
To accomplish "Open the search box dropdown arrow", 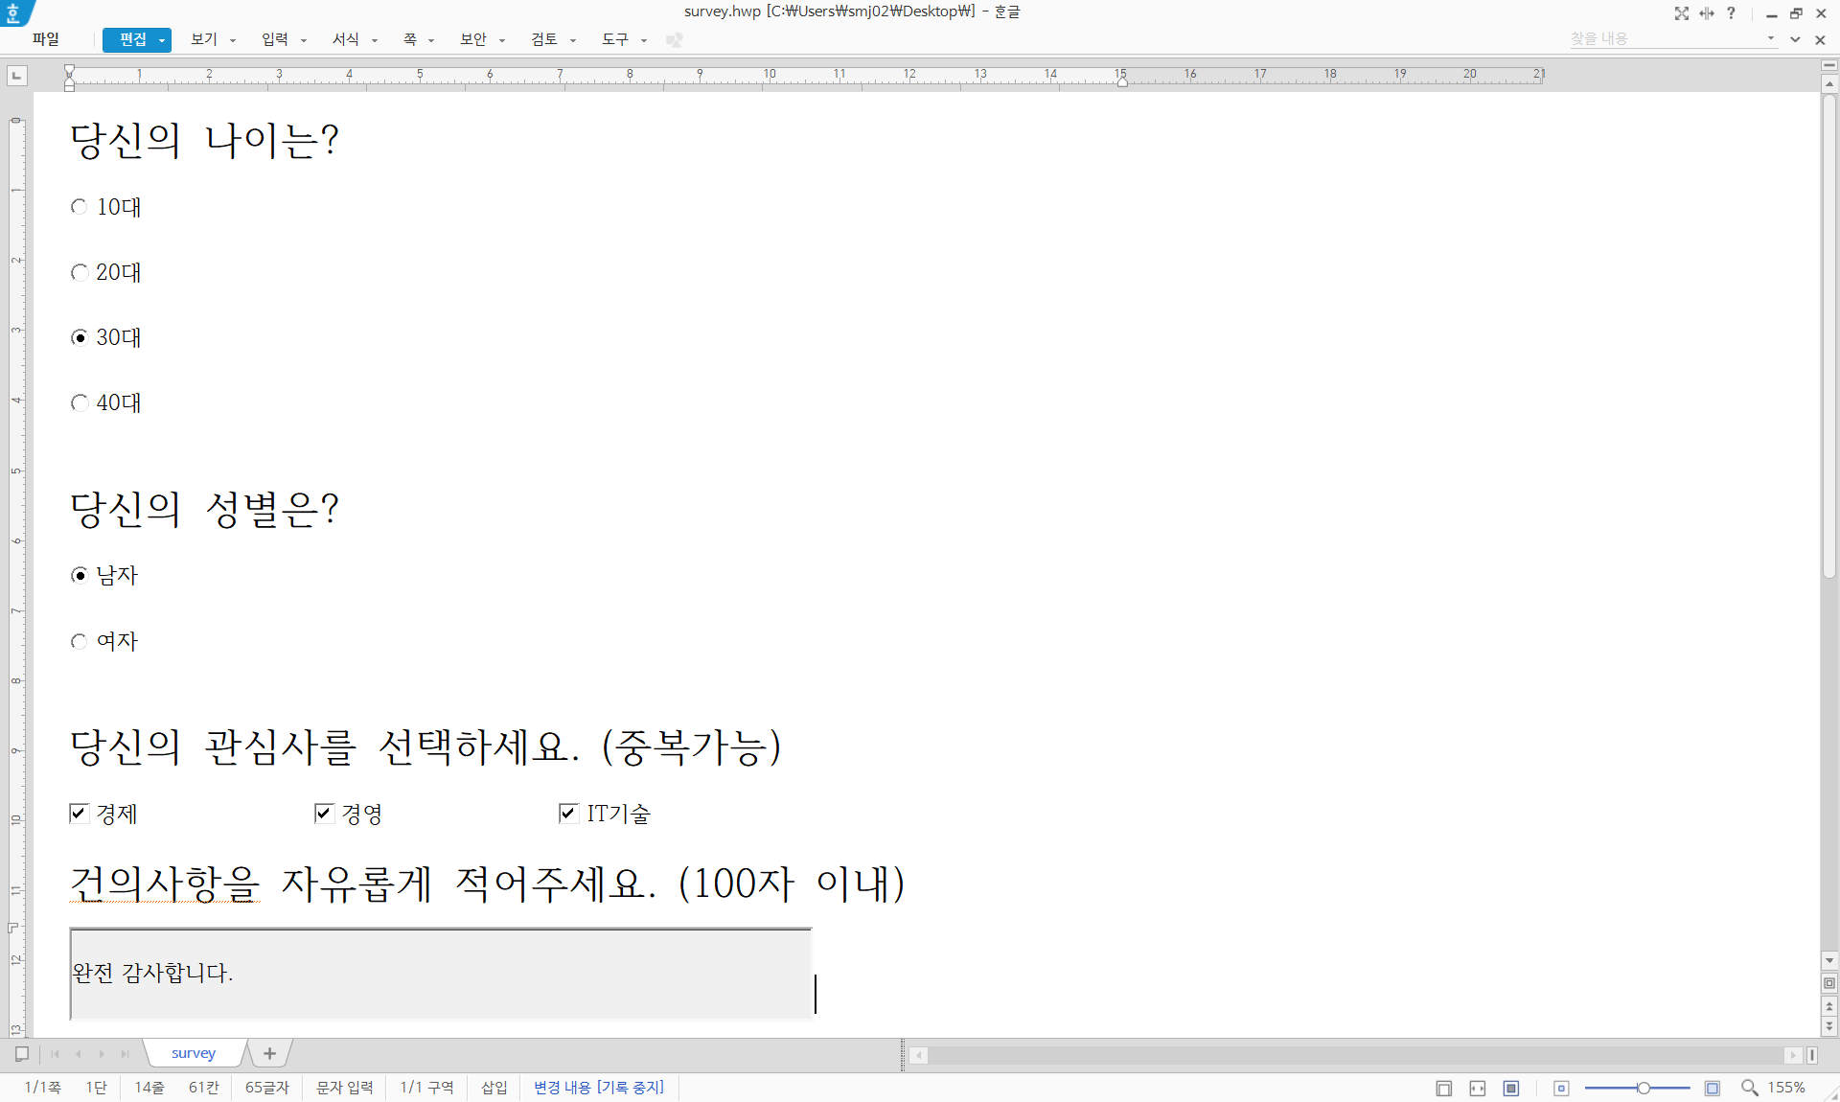I will tap(1770, 39).
